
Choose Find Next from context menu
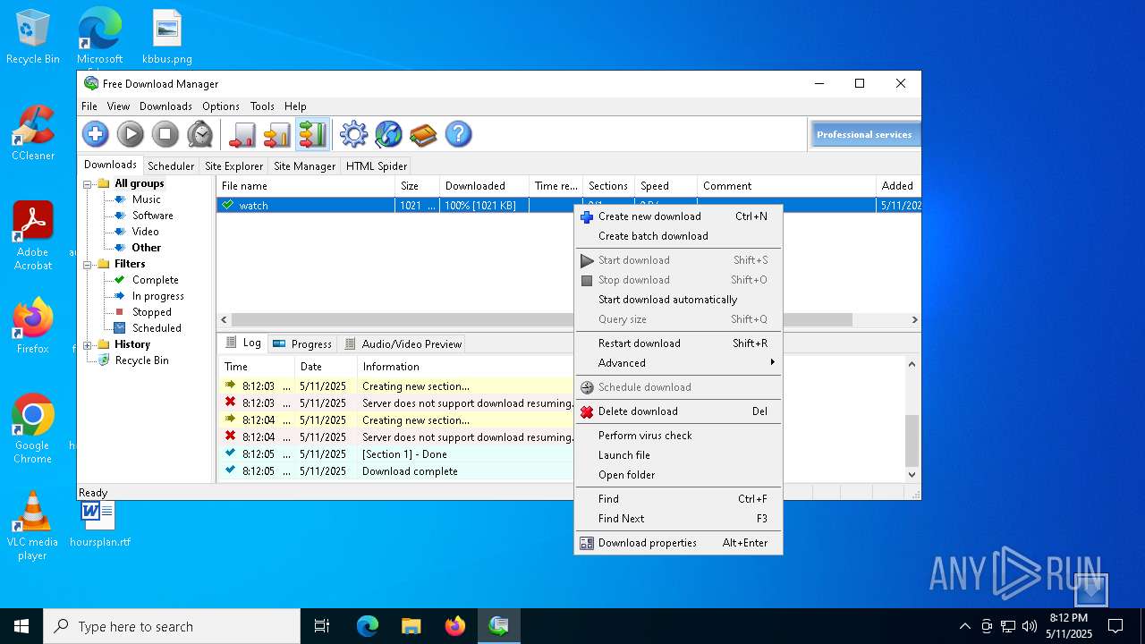point(678,519)
